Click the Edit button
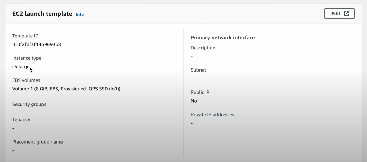This screenshot has width=367, height=162. 339,14
